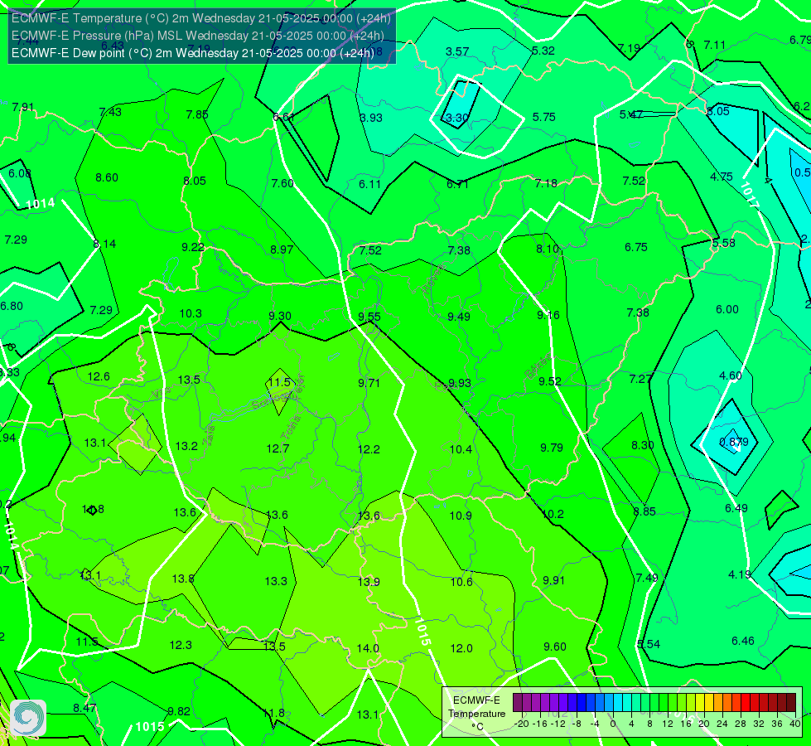This screenshot has width=811, height=746.
Task: Click the '9.93' temperature value
Action: click(x=460, y=383)
